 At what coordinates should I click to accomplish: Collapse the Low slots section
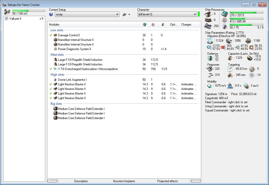click(x=57, y=30)
